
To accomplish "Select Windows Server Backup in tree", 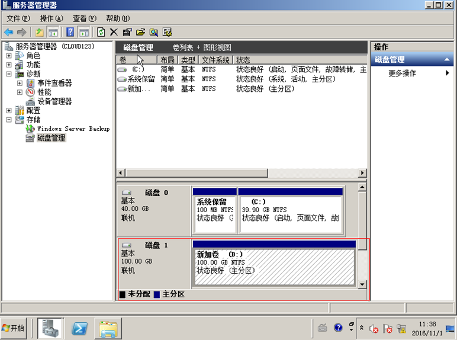I will [x=73, y=129].
